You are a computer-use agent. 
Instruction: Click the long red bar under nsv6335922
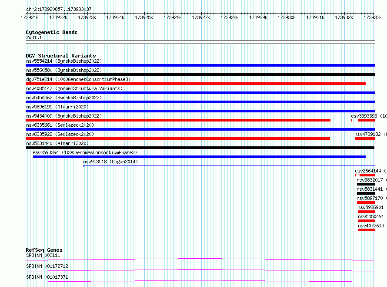point(178,138)
